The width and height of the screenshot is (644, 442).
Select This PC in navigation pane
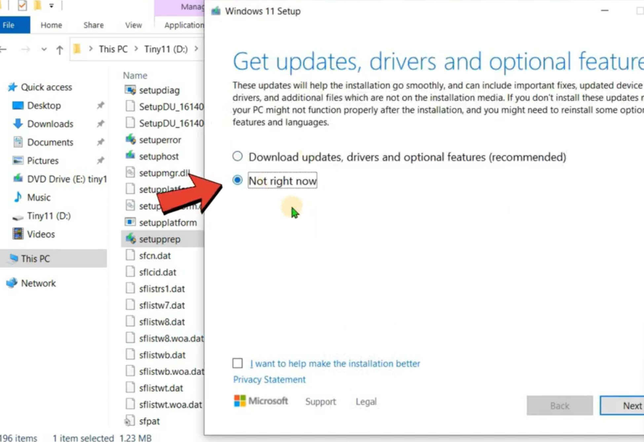coord(53,258)
